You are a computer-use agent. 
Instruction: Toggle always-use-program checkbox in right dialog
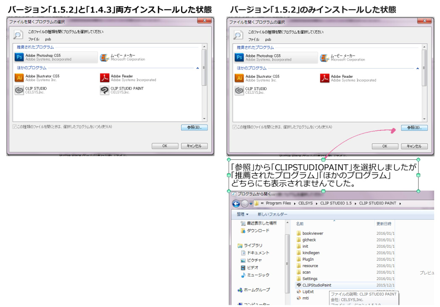[x=234, y=127]
